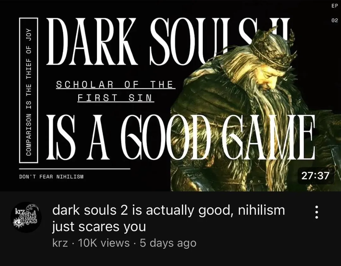Click 'FIRST SIN' underlined text
This screenshot has height=266, width=341.
116,98
